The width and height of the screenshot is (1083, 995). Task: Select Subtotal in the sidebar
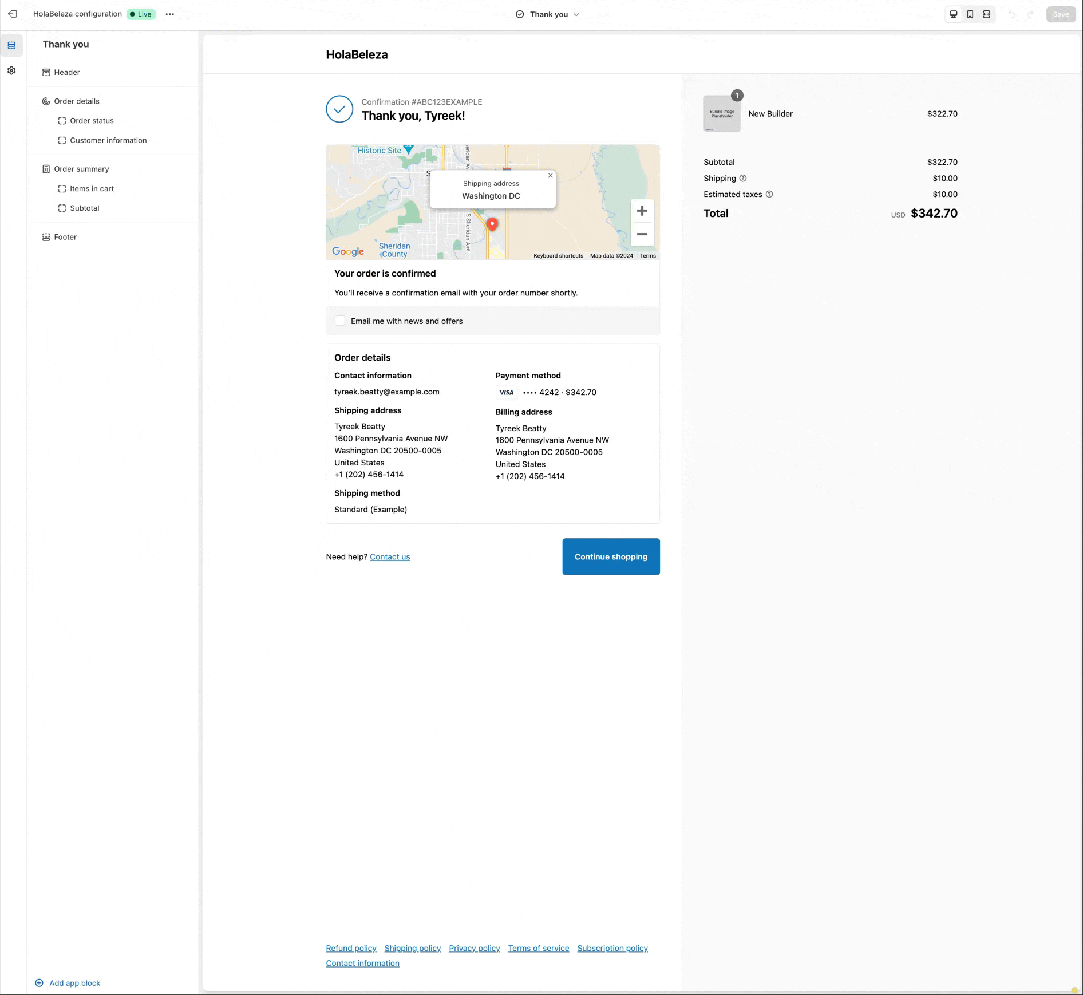click(85, 208)
